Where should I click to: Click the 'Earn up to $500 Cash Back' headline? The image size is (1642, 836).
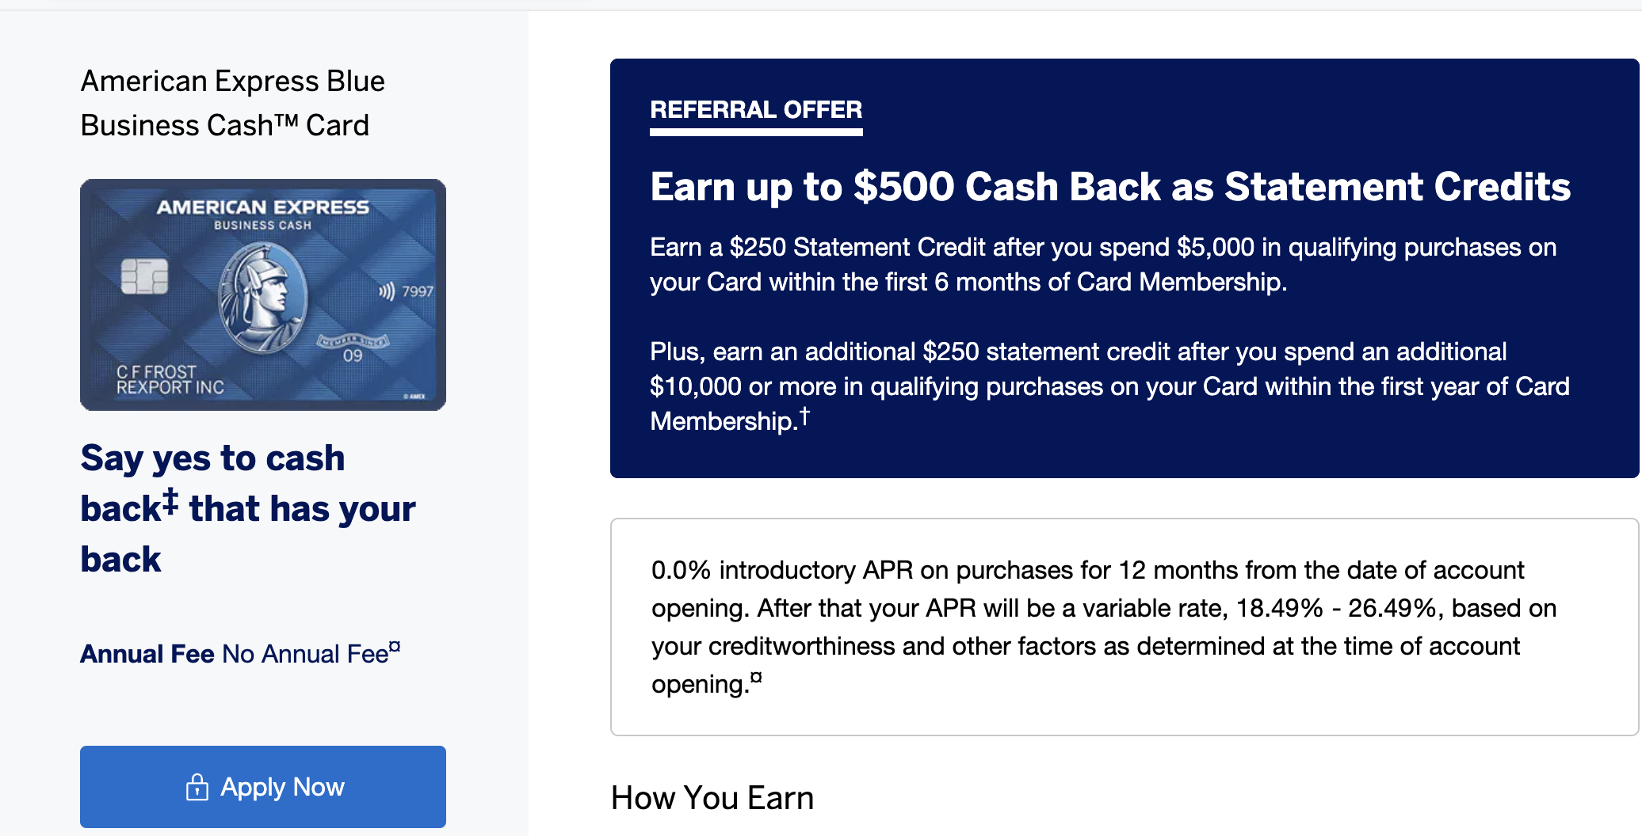coord(1109,187)
